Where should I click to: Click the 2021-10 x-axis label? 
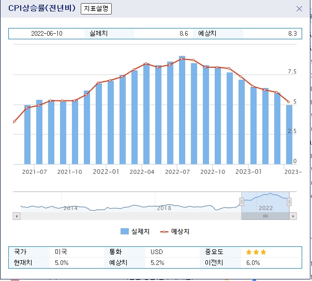[x=70, y=172]
